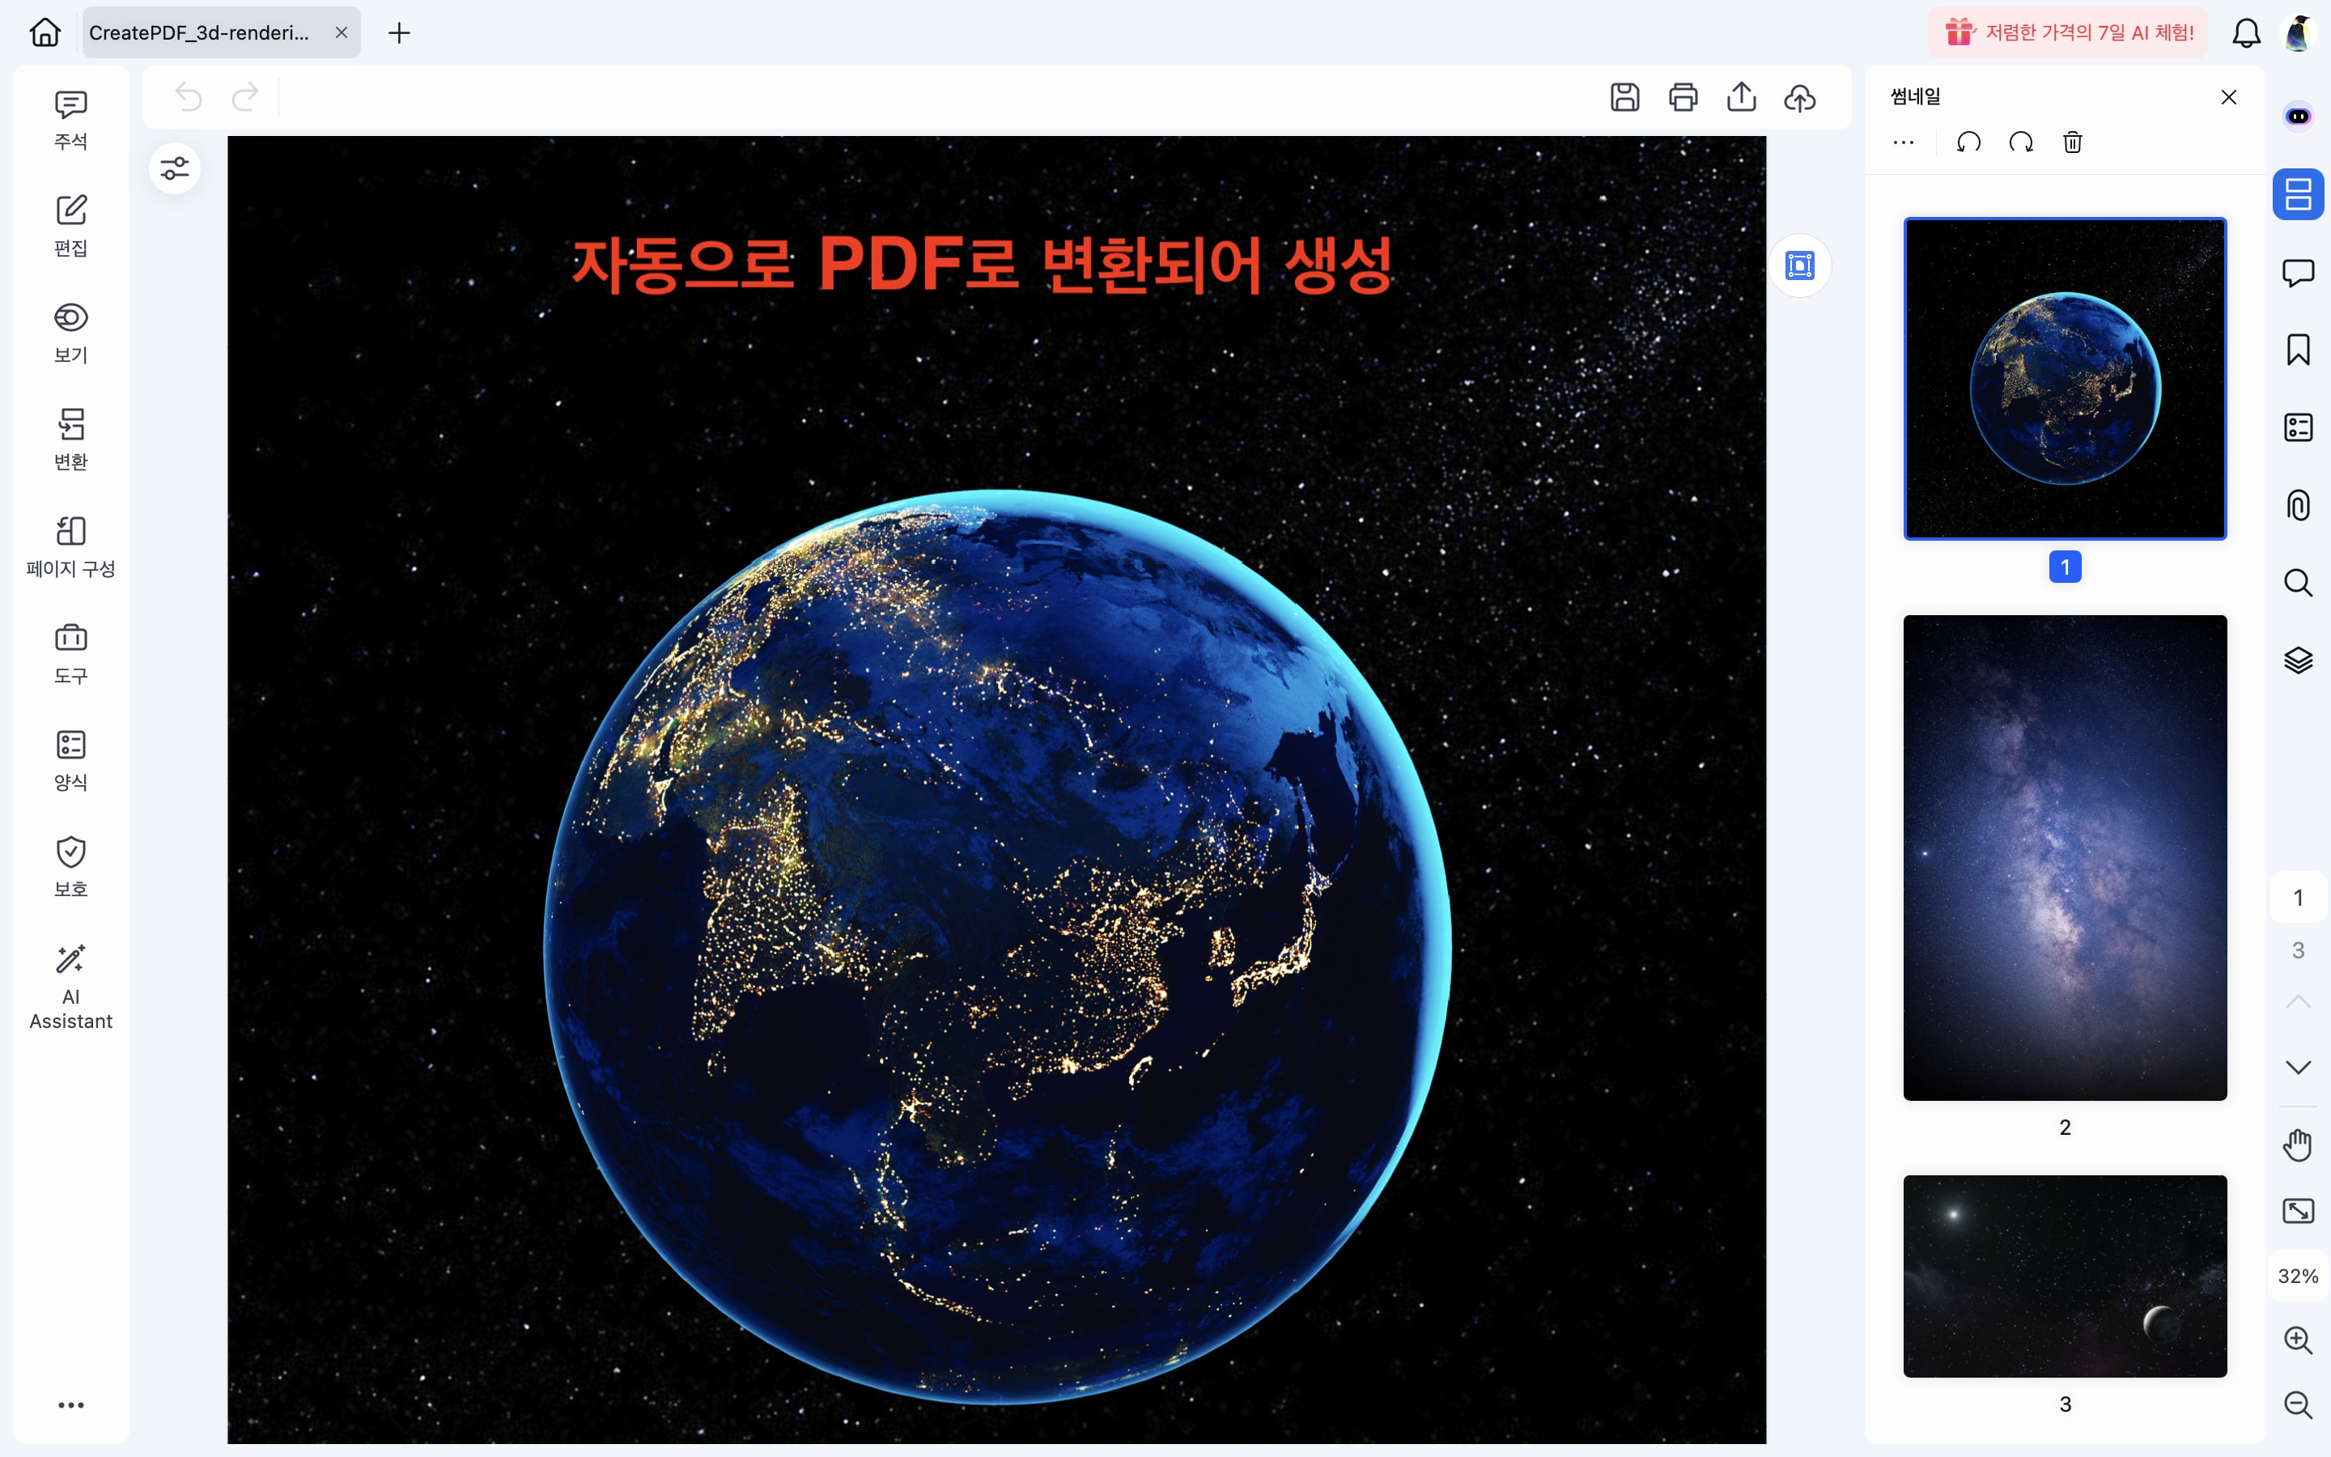This screenshot has width=2331, height=1457.
Task: Launch the AI Assistant
Action: [70, 983]
